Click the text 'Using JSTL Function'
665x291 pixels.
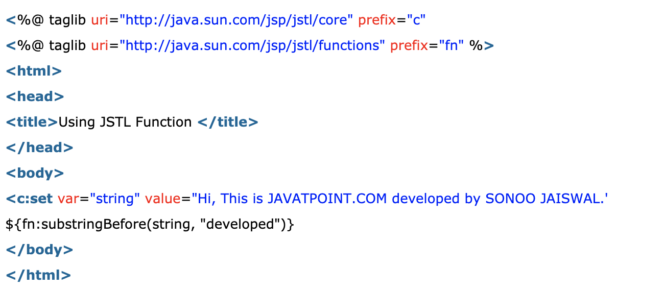click(125, 122)
